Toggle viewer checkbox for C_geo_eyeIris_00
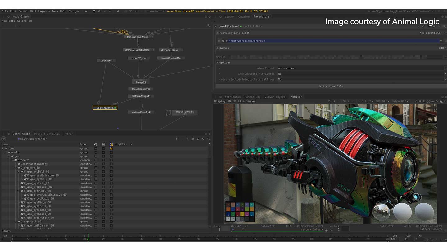This screenshot has width=447, height=251. (x=96, y=183)
